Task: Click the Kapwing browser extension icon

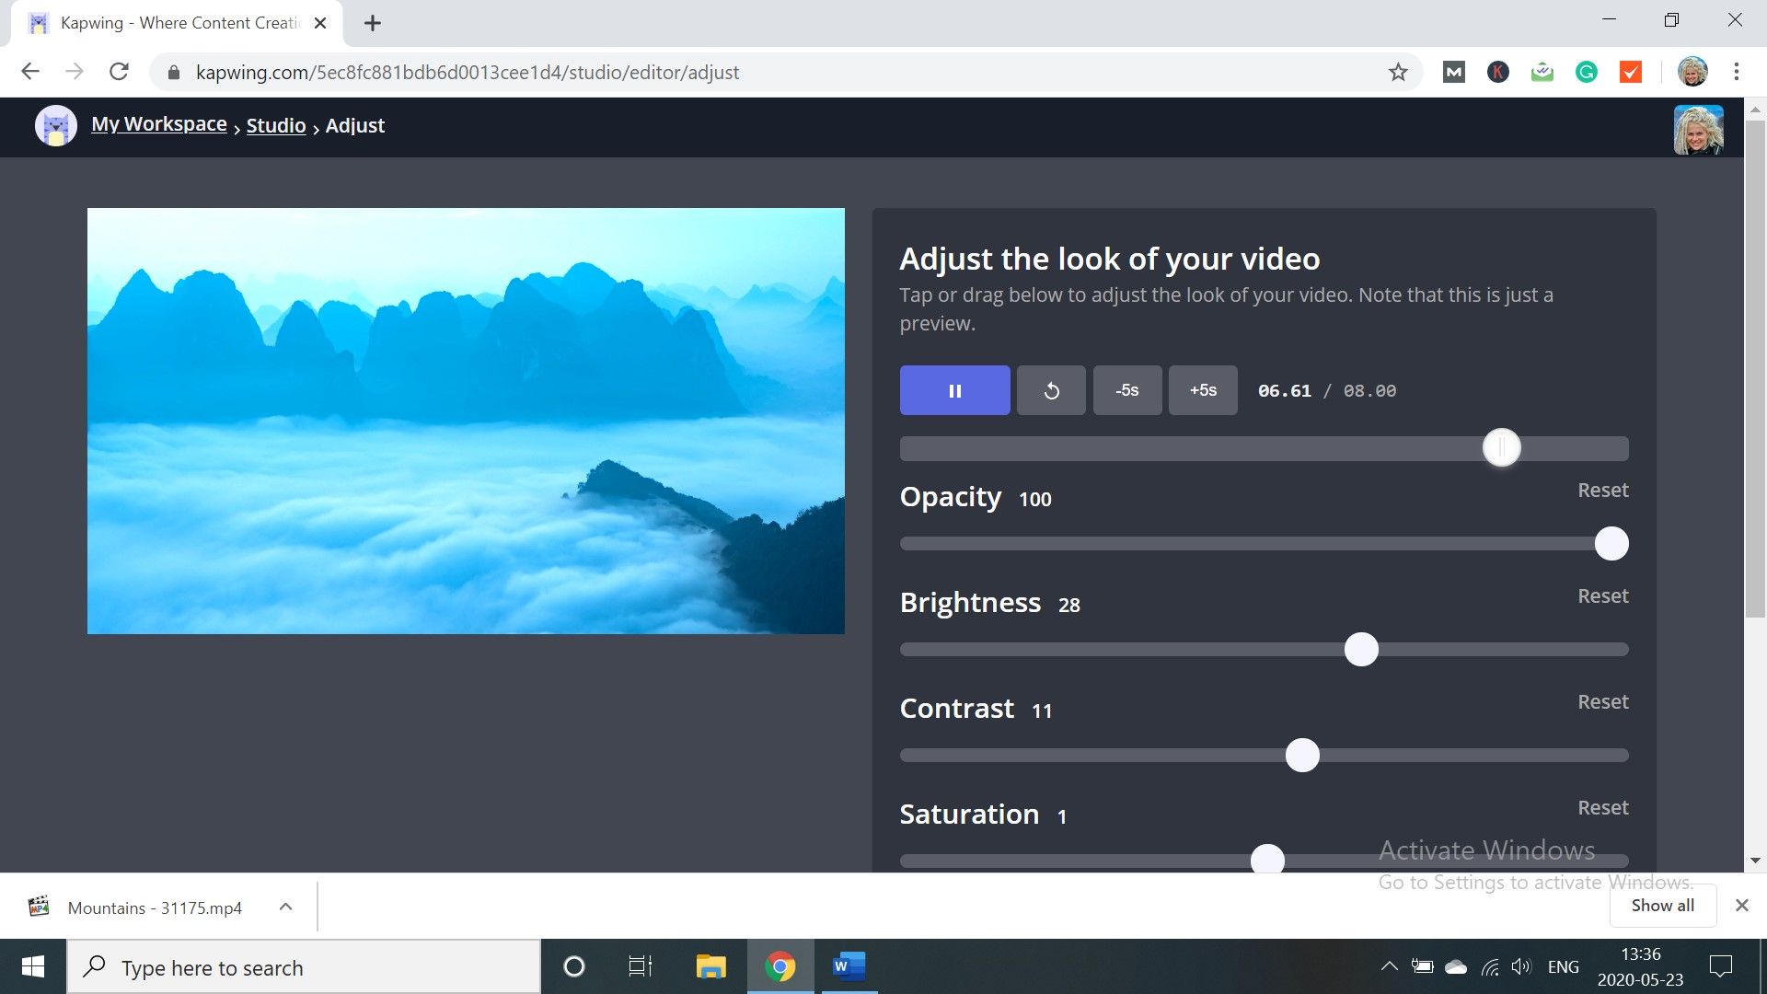Action: point(1498,72)
